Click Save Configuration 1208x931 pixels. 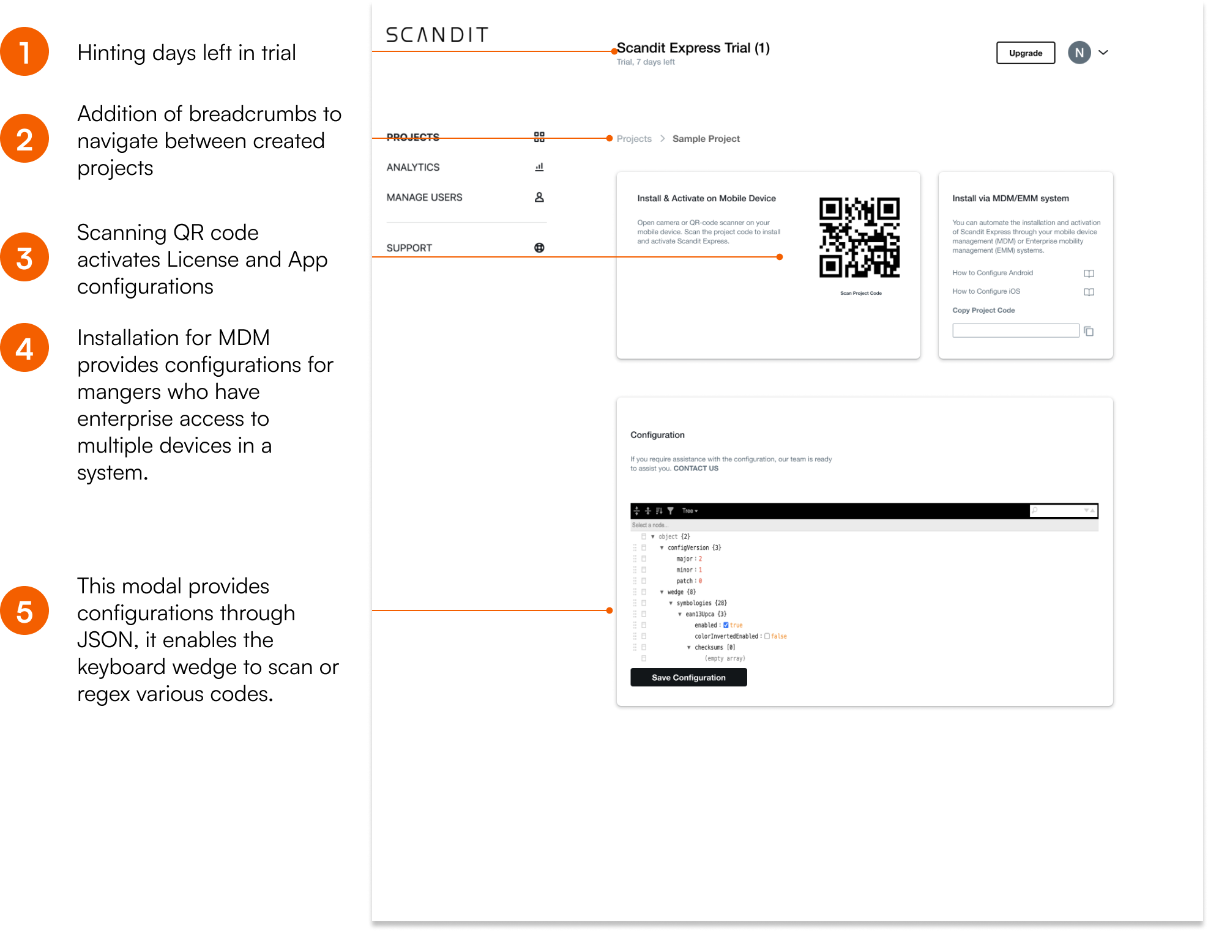tap(688, 677)
